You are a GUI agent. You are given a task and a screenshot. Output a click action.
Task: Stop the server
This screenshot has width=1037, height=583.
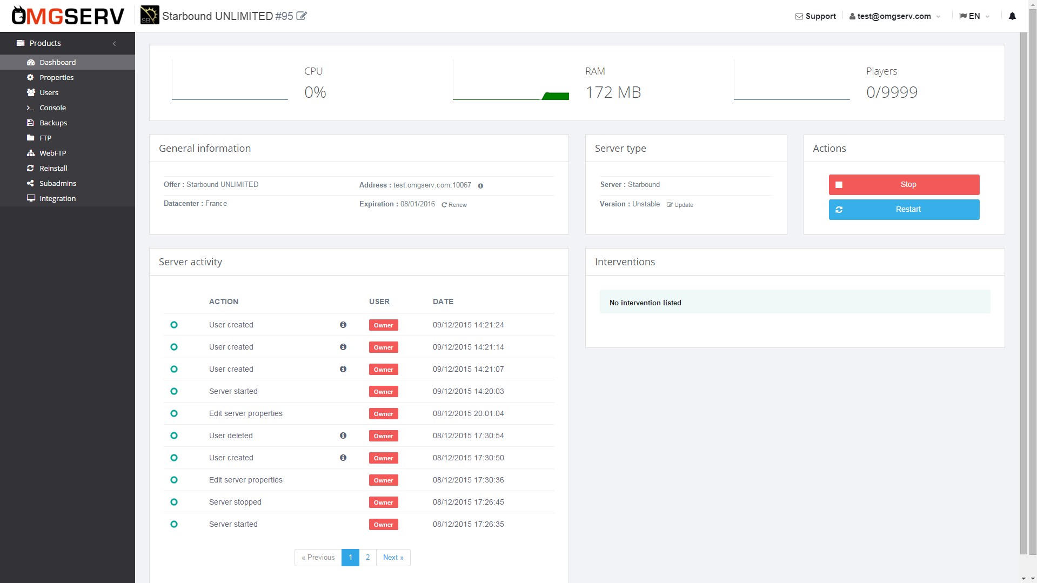[x=904, y=184]
